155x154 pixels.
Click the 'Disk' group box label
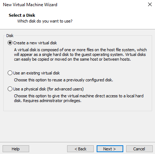tap(10, 36)
